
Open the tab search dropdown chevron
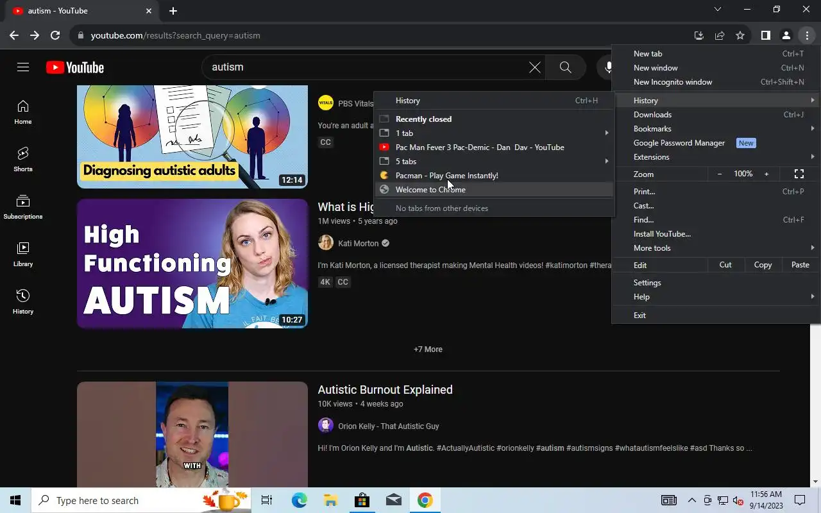[718, 10]
